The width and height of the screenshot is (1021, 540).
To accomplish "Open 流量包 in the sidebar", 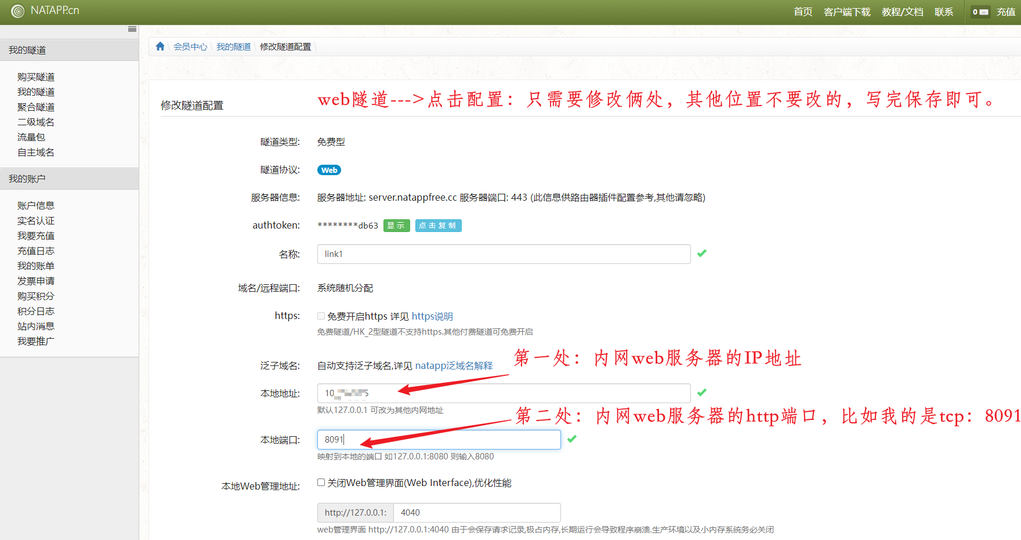I will (x=31, y=137).
